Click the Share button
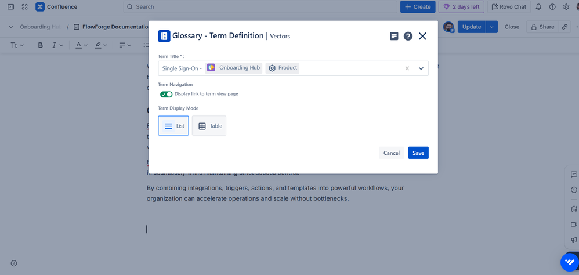This screenshot has width=579, height=275. [542, 27]
